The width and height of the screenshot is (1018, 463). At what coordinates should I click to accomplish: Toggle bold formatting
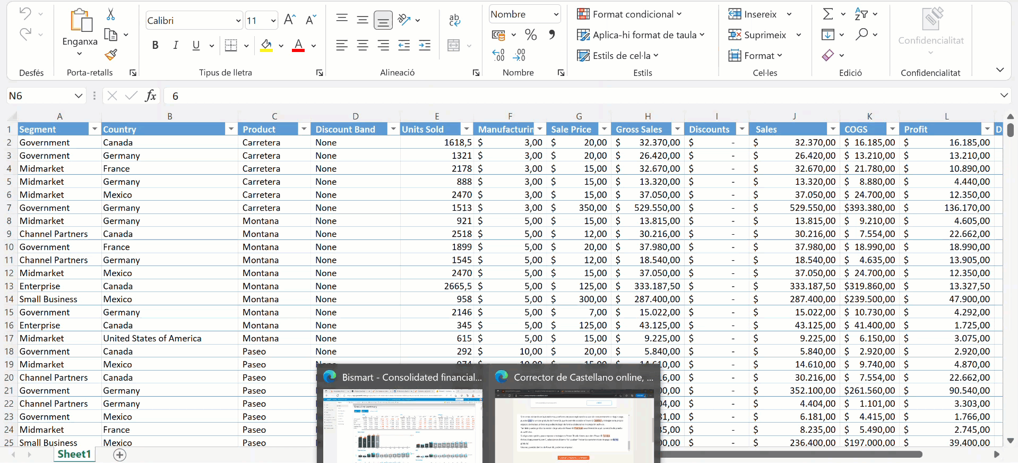[x=155, y=46]
